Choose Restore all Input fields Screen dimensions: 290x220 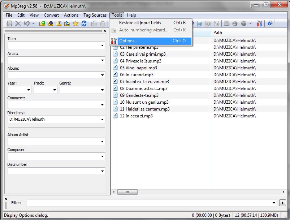(151, 22)
